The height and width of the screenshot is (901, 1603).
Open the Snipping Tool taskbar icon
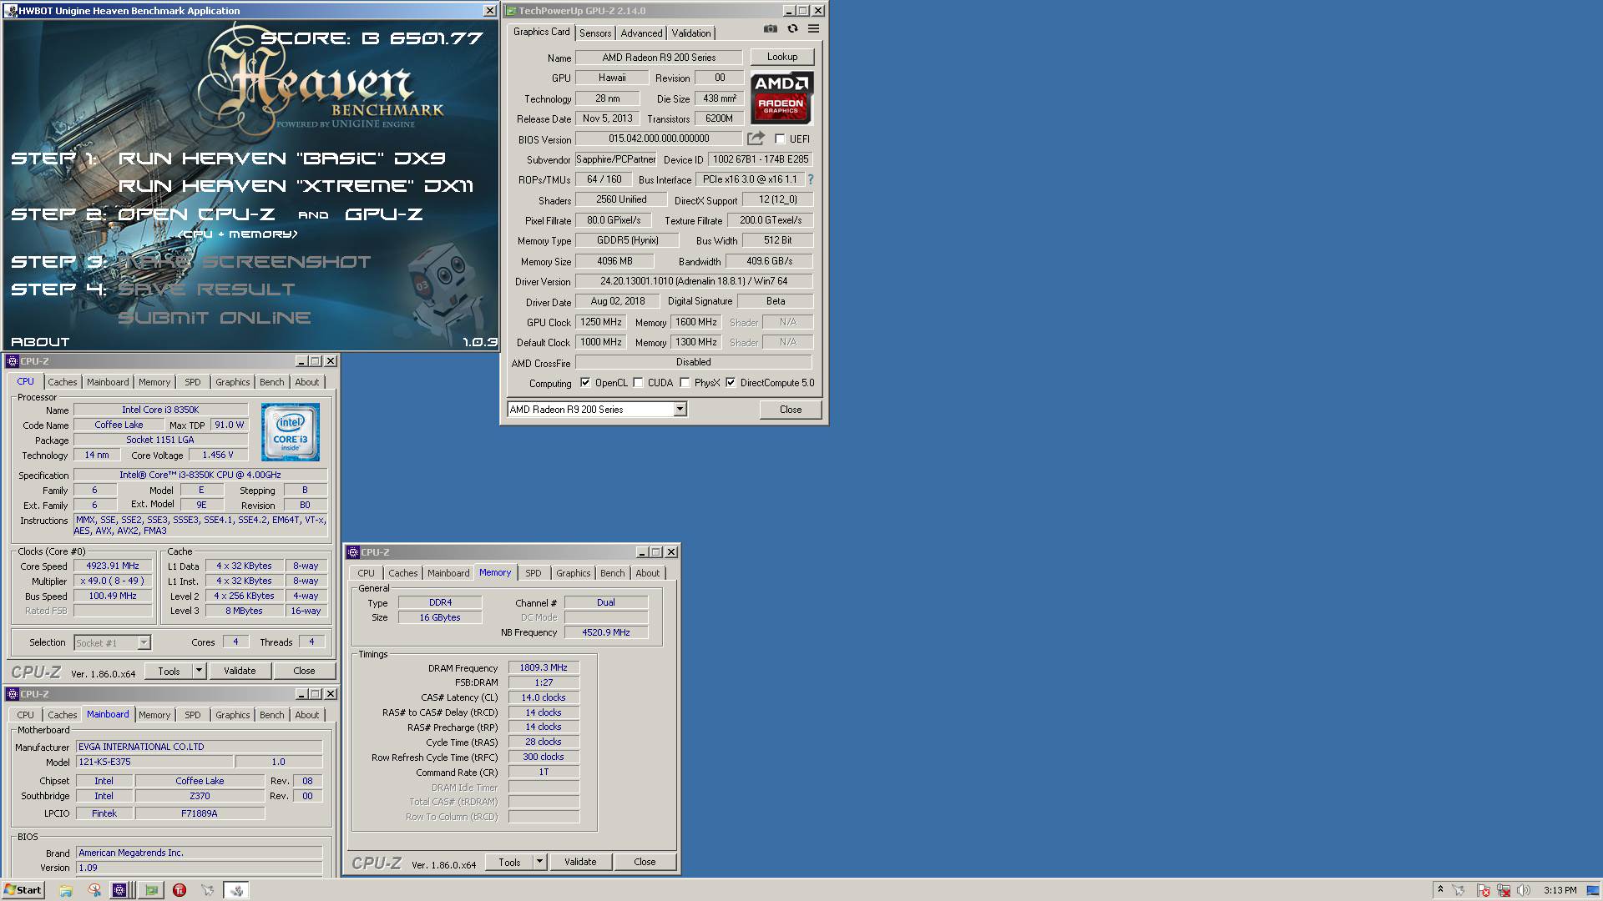94,890
